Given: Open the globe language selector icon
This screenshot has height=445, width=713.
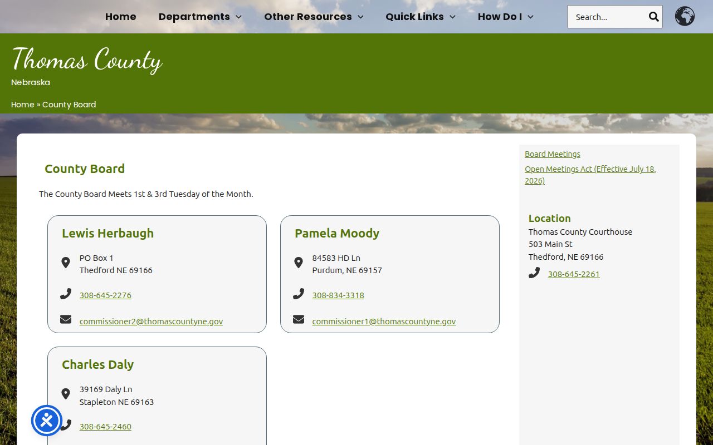Looking at the screenshot, I should point(685,16).
